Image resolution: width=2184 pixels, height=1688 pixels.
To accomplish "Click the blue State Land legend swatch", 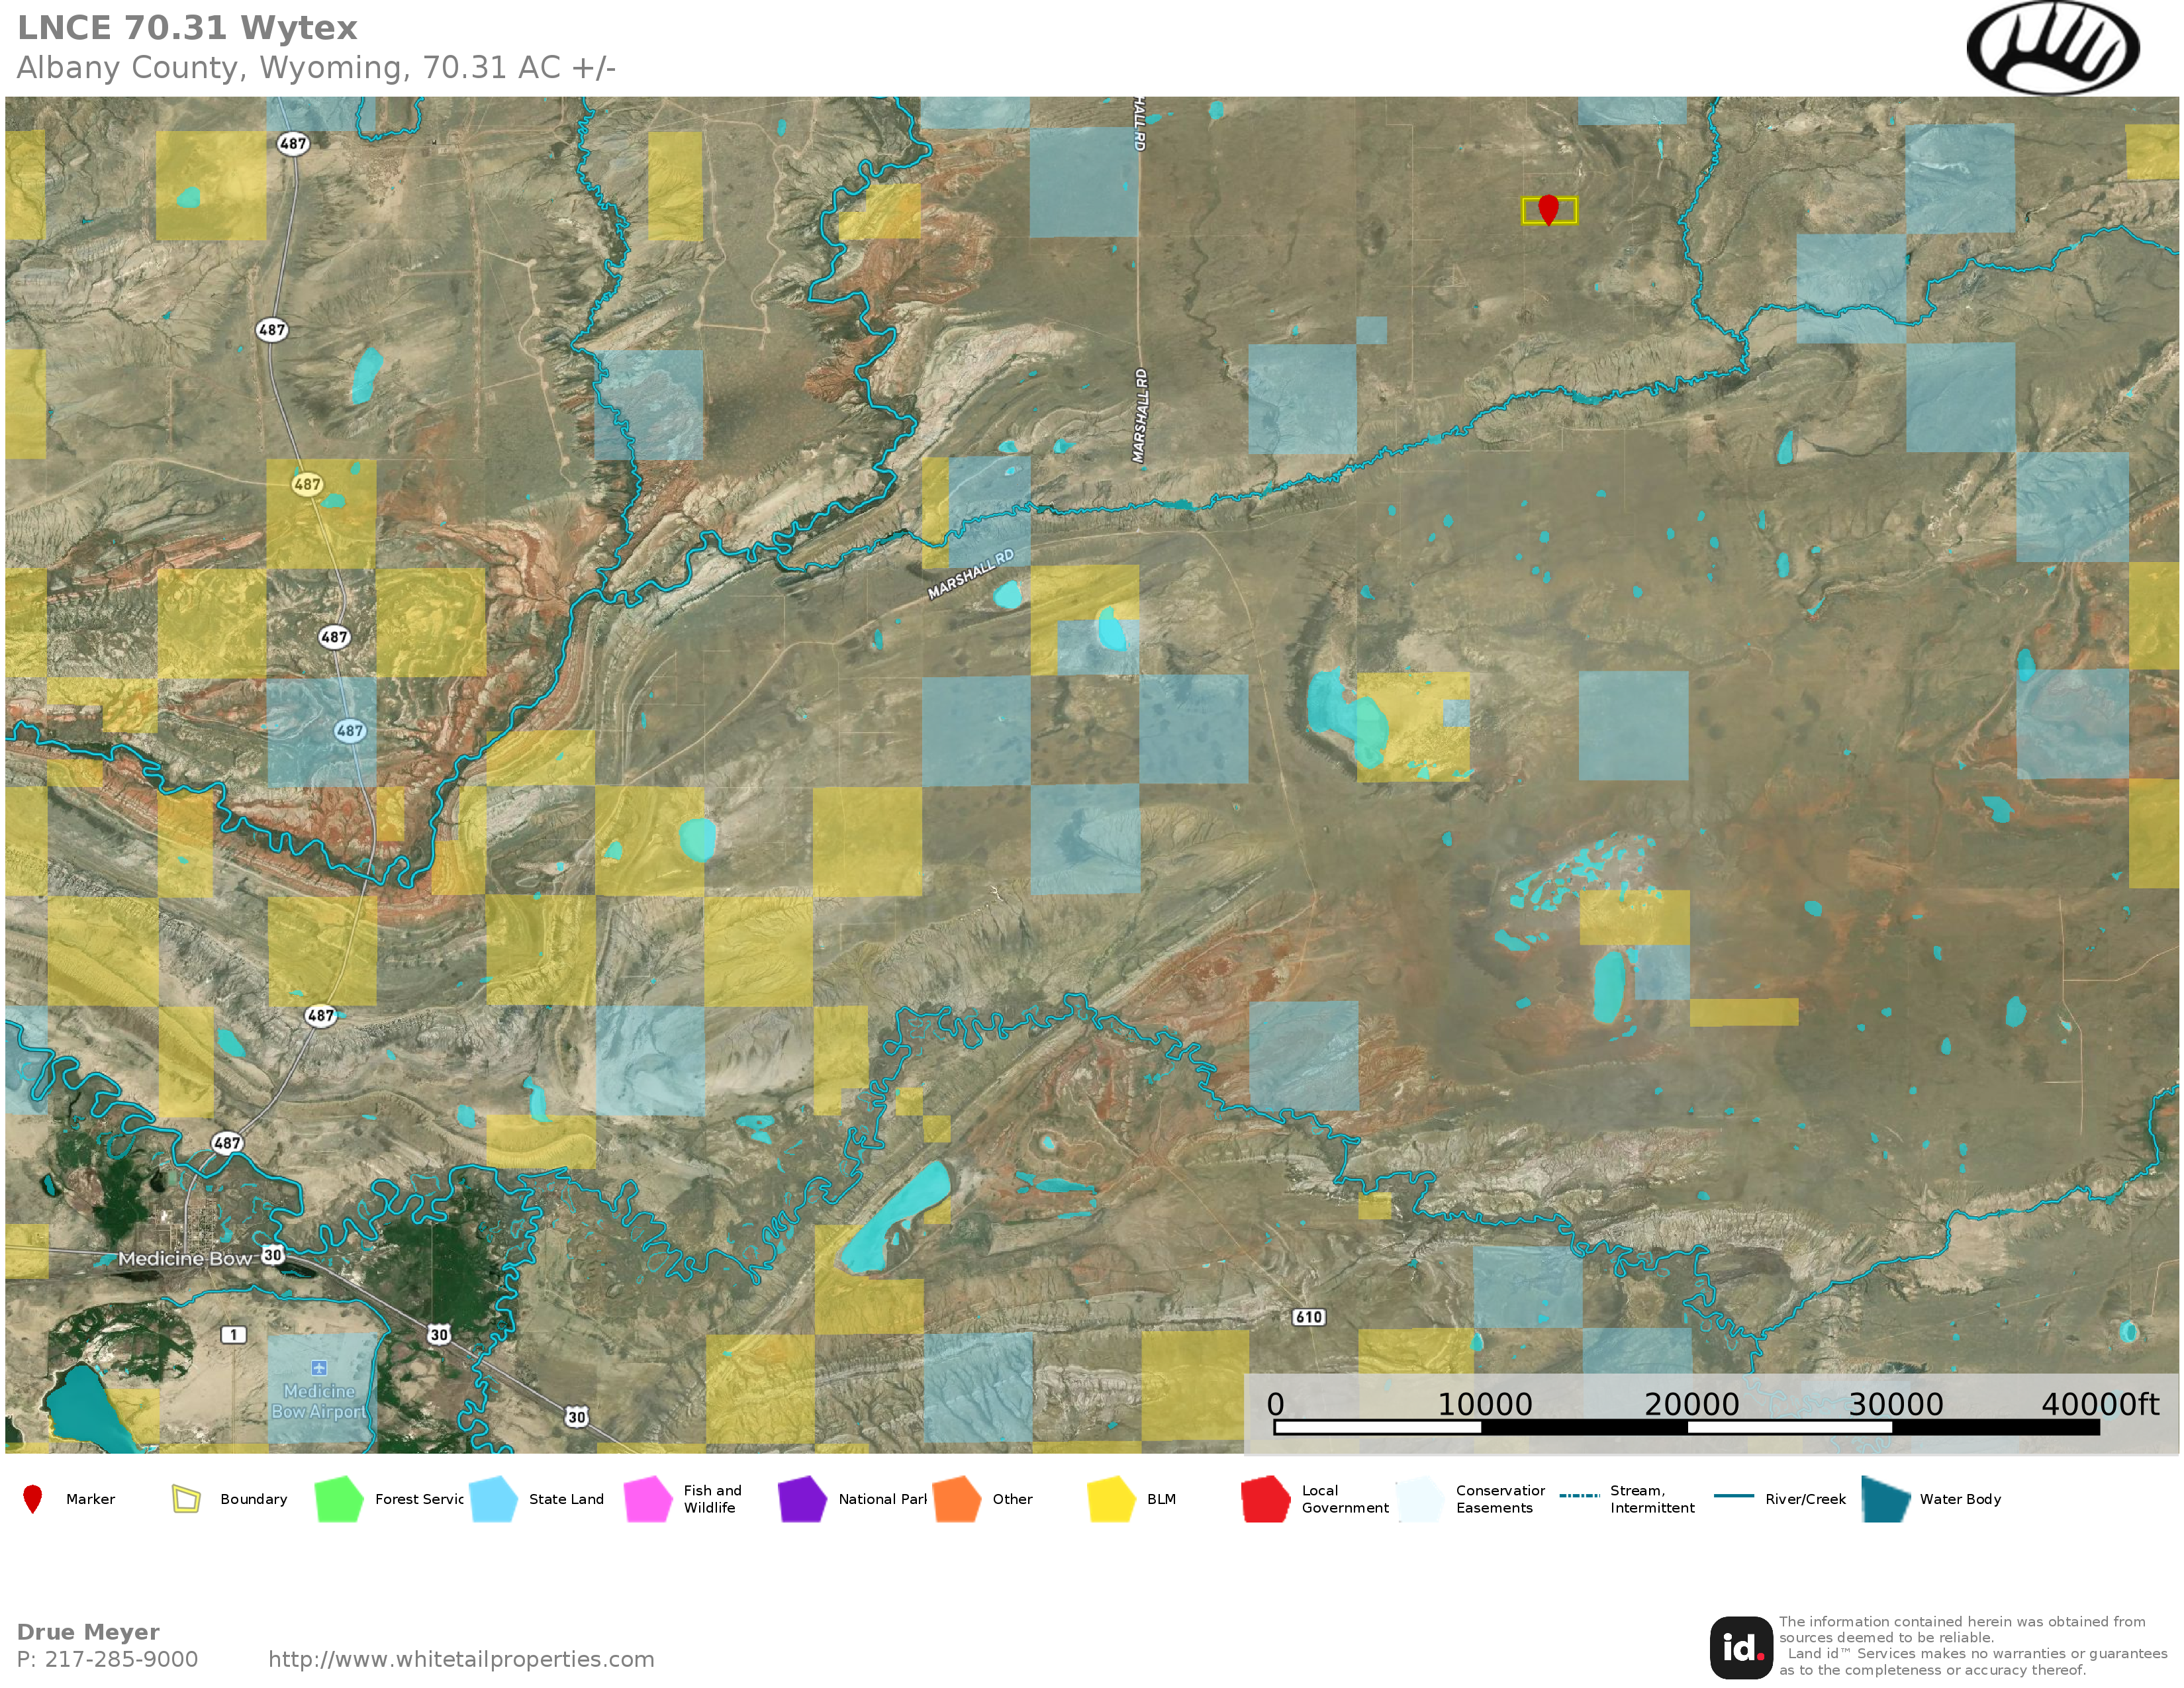I will 493,1499.
